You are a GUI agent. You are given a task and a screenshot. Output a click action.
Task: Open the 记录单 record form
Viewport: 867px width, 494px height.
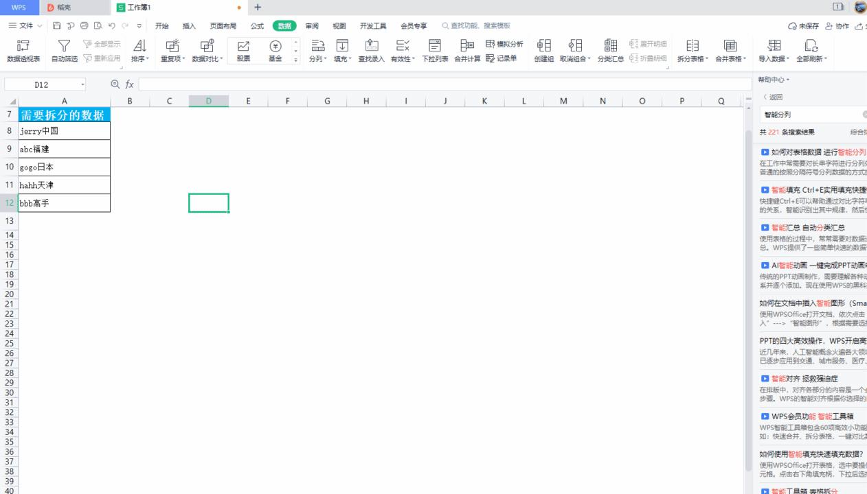click(502, 58)
